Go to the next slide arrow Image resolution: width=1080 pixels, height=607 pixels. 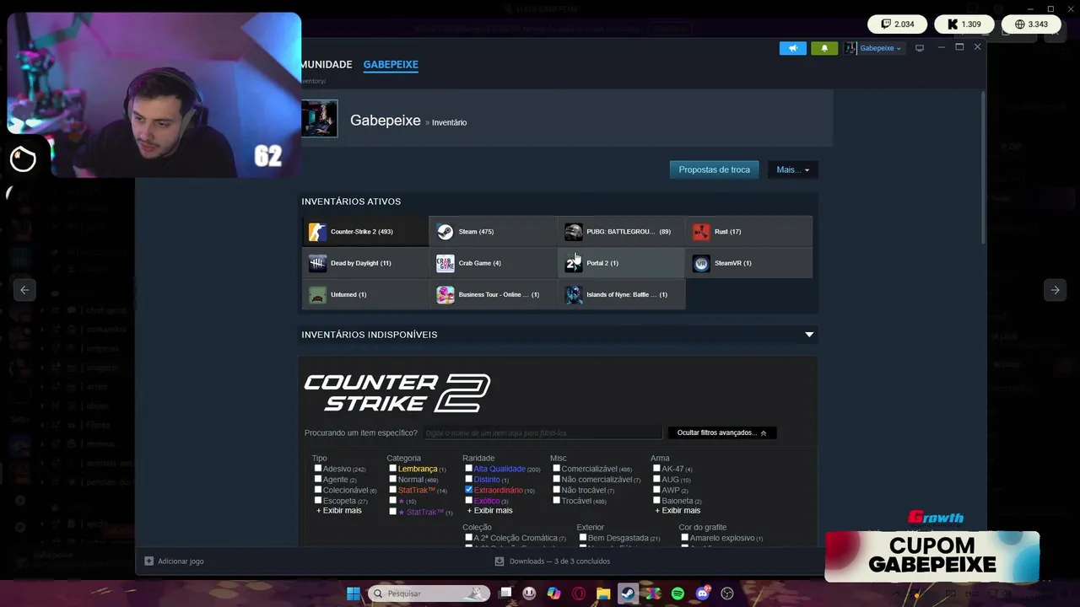[x=1055, y=290]
